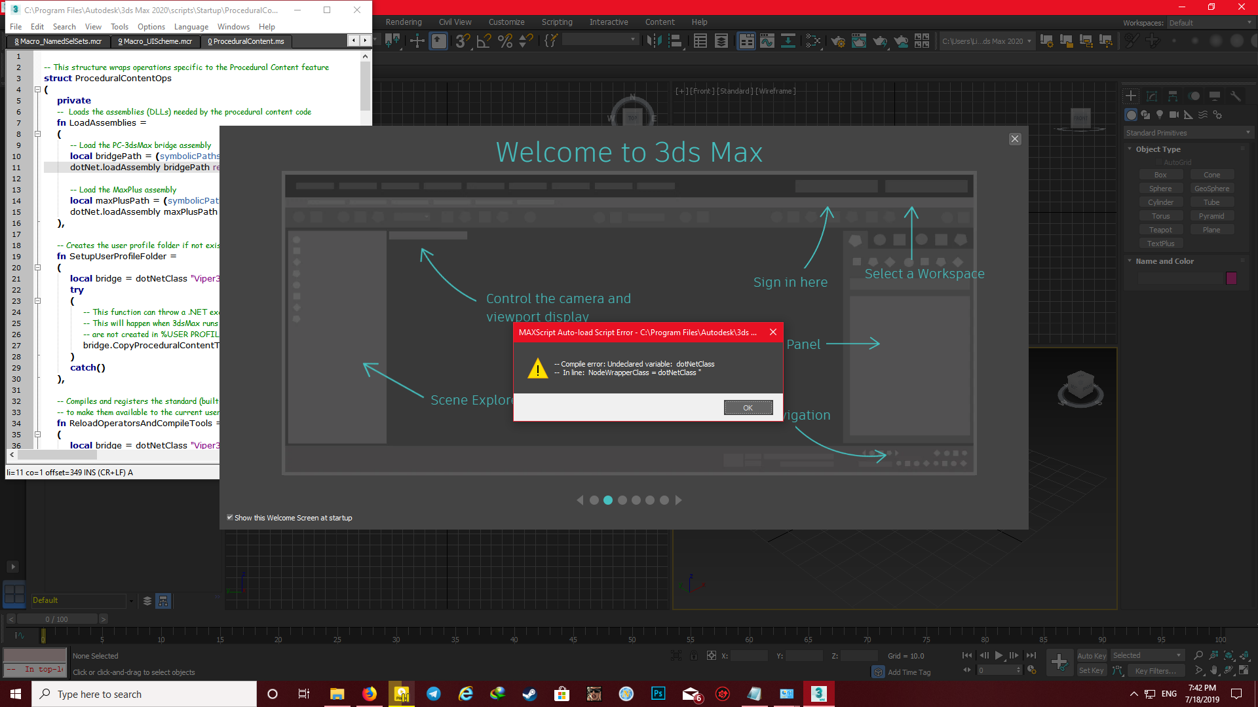Select the Helpers category icon
Viewport: 1258px width, 707px height.
(x=1189, y=115)
